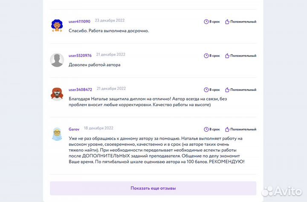307x202 pixels.
Task: Click the date 18 декабря 2022
Action: tap(98, 128)
